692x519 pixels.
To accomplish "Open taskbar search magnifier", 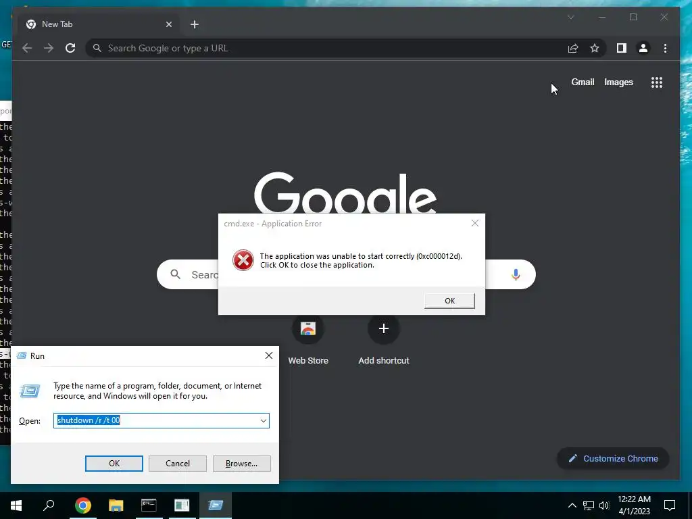I will [x=49, y=505].
